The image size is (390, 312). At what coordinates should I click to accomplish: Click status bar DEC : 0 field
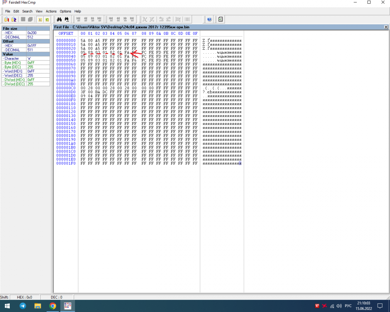pos(57,297)
